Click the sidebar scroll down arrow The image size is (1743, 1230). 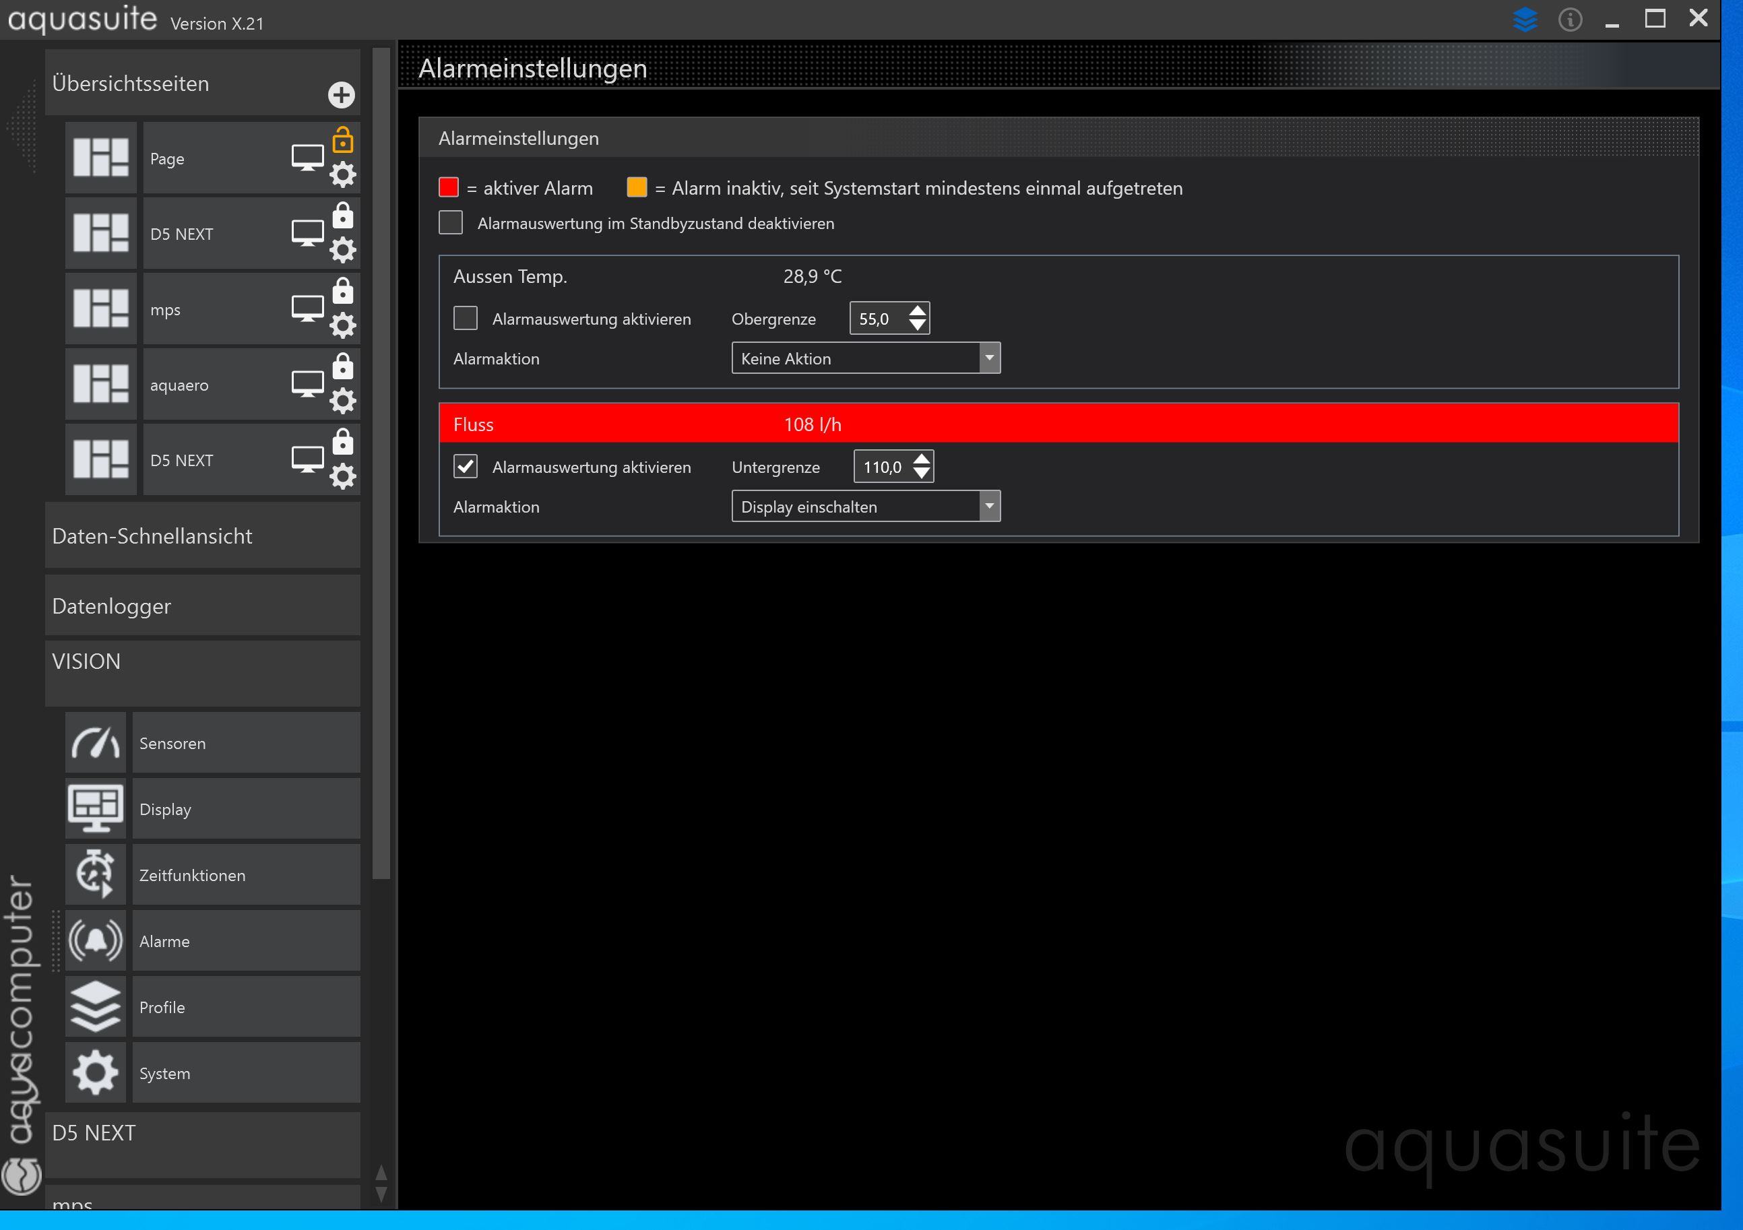[381, 1194]
